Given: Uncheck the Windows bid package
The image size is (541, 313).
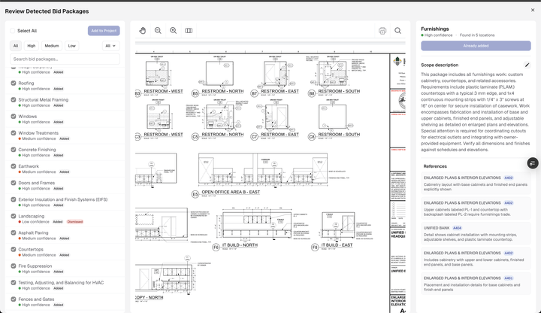Looking at the screenshot, I should (x=14, y=117).
